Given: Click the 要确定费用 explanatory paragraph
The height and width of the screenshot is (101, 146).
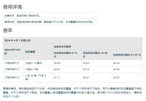Looking at the screenshot, I should 72,92.
